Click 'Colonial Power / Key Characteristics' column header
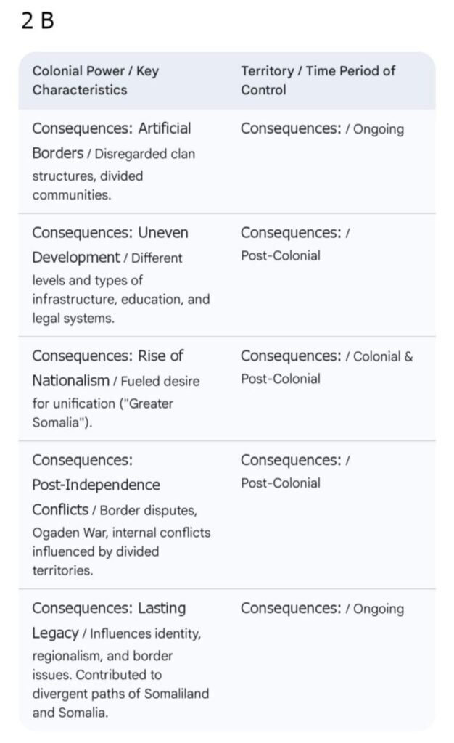Viewport: 454px width, 743px height. 95,81
